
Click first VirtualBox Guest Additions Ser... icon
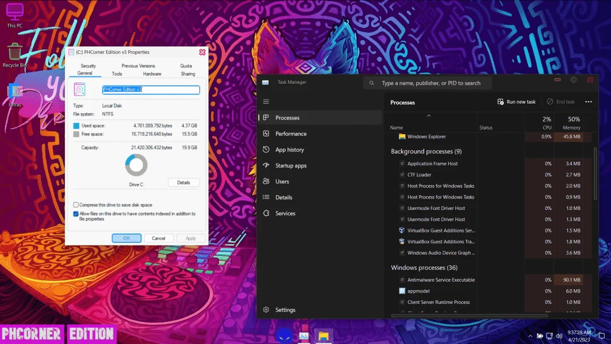pyautogui.click(x=402, y=230)
